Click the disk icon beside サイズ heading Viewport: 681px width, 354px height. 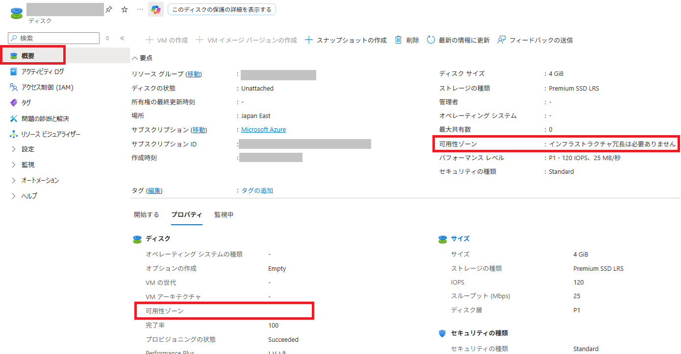442,239
